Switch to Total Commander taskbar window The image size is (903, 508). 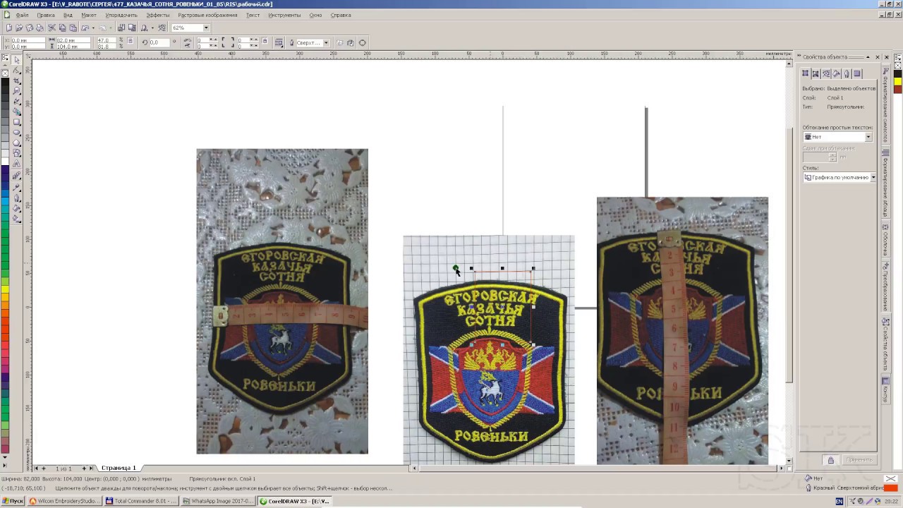coord(140,501)
